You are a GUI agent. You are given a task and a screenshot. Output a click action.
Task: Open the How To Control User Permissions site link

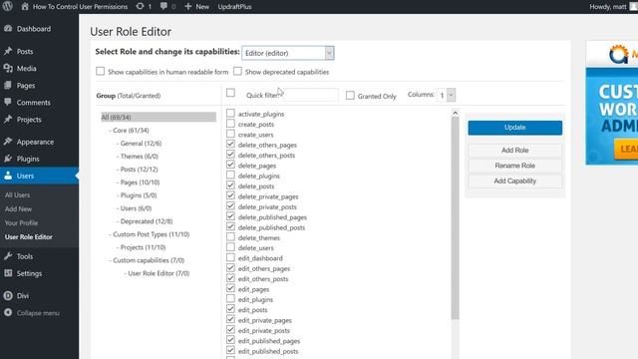tap(80, 7)
